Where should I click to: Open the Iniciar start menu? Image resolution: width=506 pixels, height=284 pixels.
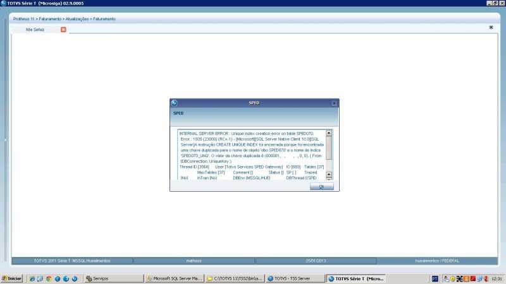(x=11, y=278)
